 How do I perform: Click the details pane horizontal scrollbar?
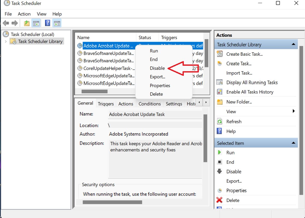(112, 202)
